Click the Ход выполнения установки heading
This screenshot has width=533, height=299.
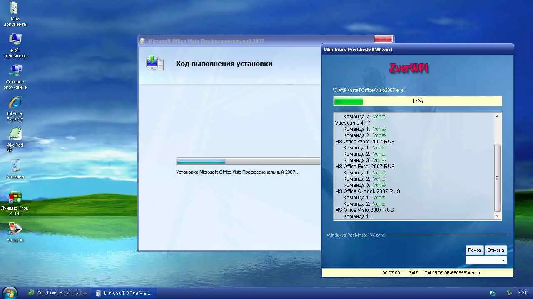[x=224, y=64]
